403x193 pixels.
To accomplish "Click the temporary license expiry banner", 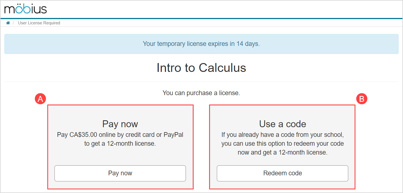I will click(201, 44).
